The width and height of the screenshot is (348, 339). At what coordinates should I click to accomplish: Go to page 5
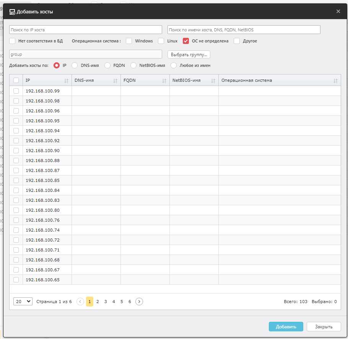point(122,302)
